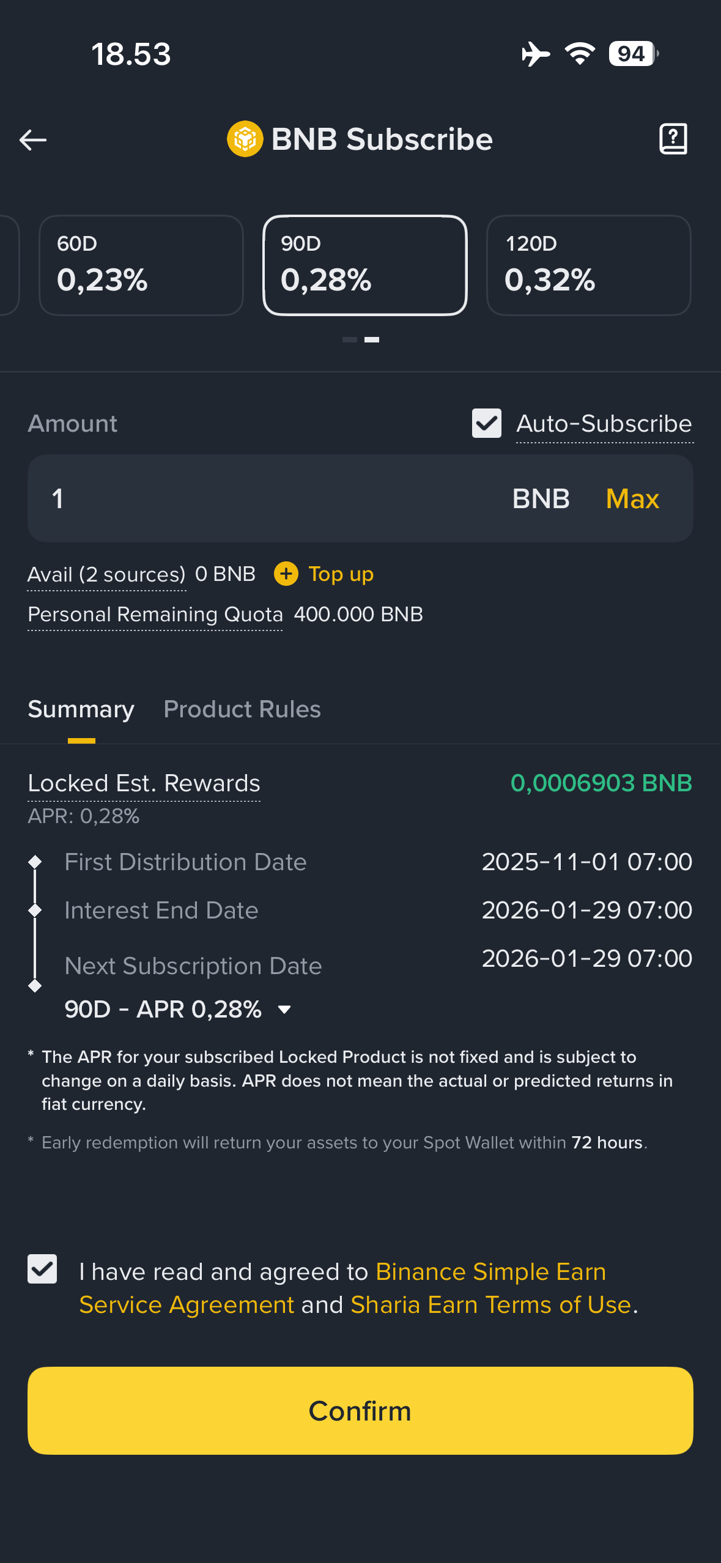Image resolution: width=721 pixels, height=1563 pixels.
Task: Click the BNB token logo in the header
Action: (x=244, y=139)
